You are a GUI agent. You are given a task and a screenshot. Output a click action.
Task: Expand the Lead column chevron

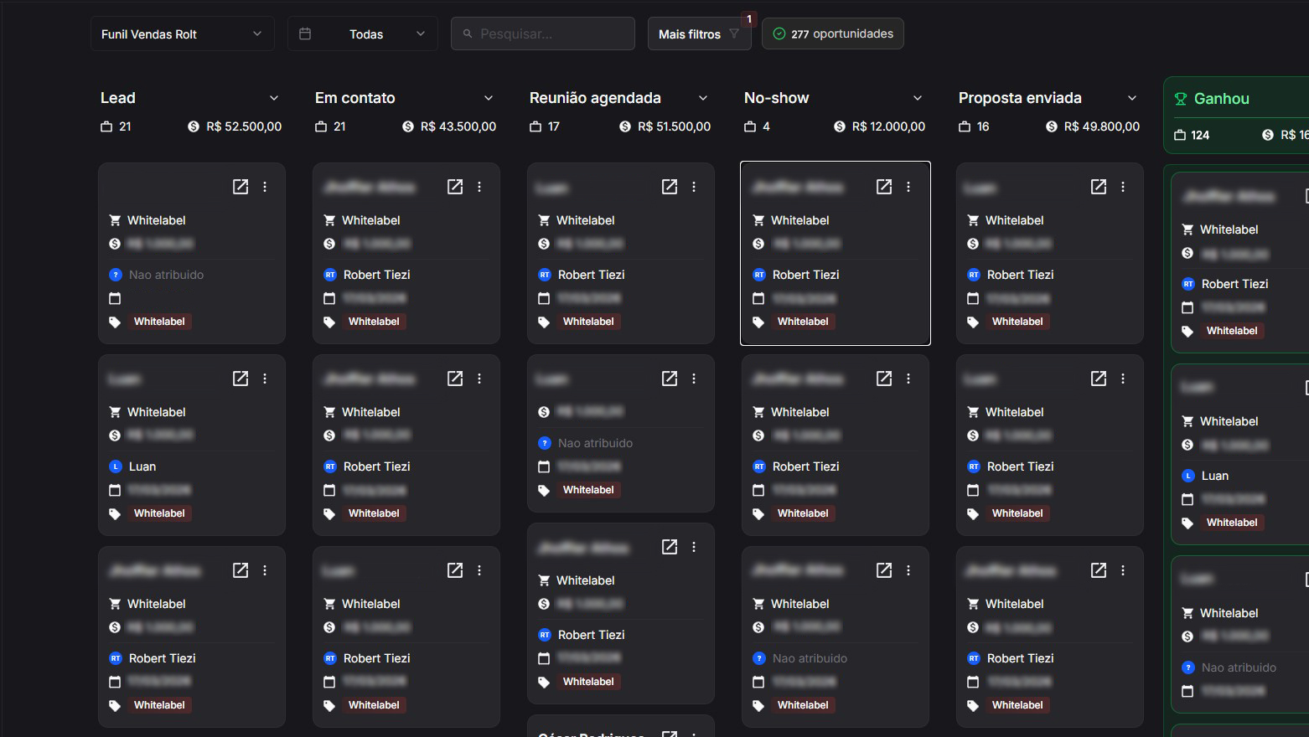coord(274,98)
